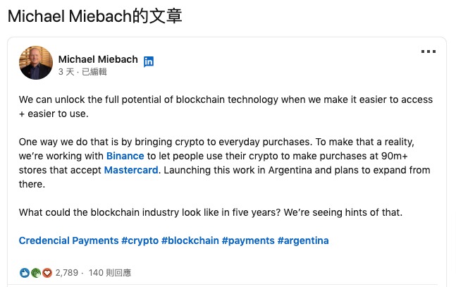Open the #argentina hashtag

coord(303,240)
